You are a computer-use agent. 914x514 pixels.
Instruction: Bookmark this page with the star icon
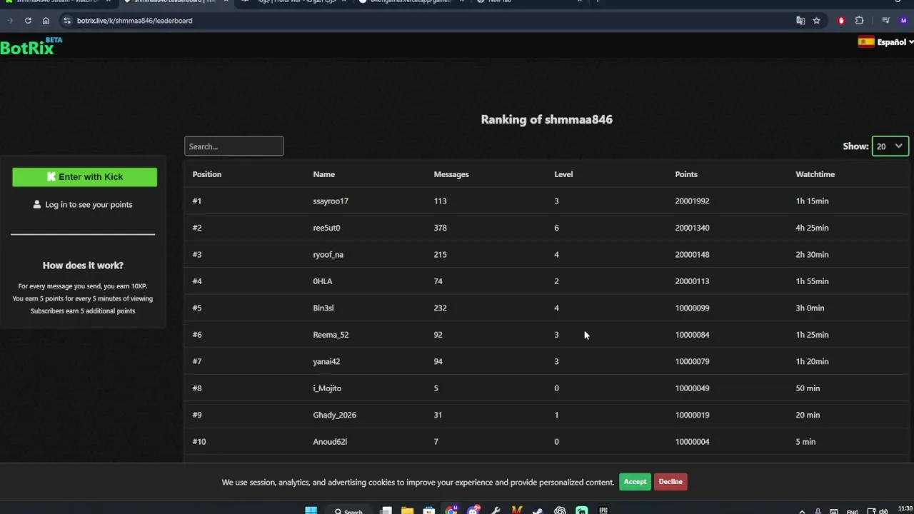coord(817,21)
